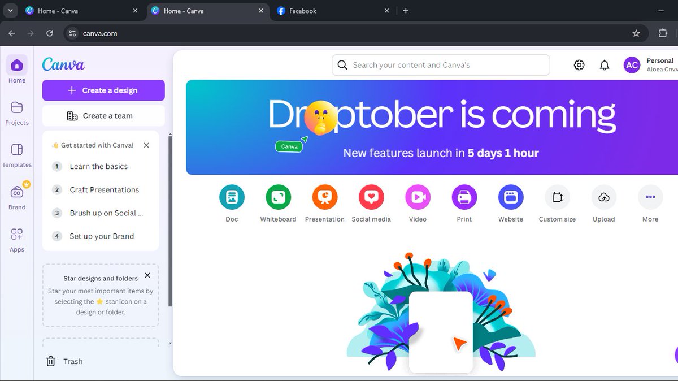Click the Create a team button
The height and width of the screenshot is (381, 678).
pos(103,116)
